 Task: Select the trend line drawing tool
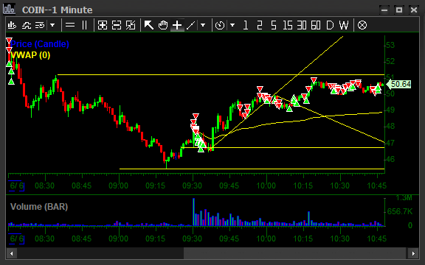pyautogui.click(x=191, y=26)
